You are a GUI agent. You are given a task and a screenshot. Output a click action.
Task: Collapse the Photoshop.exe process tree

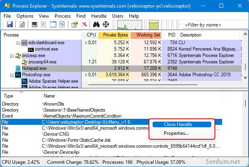click(12, 75)
